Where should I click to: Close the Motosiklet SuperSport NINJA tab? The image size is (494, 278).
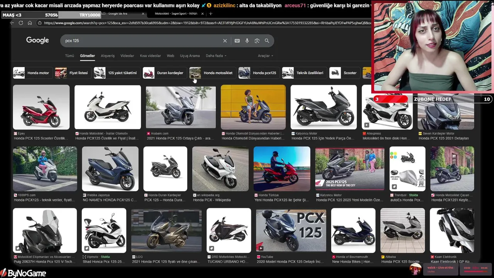203,14
